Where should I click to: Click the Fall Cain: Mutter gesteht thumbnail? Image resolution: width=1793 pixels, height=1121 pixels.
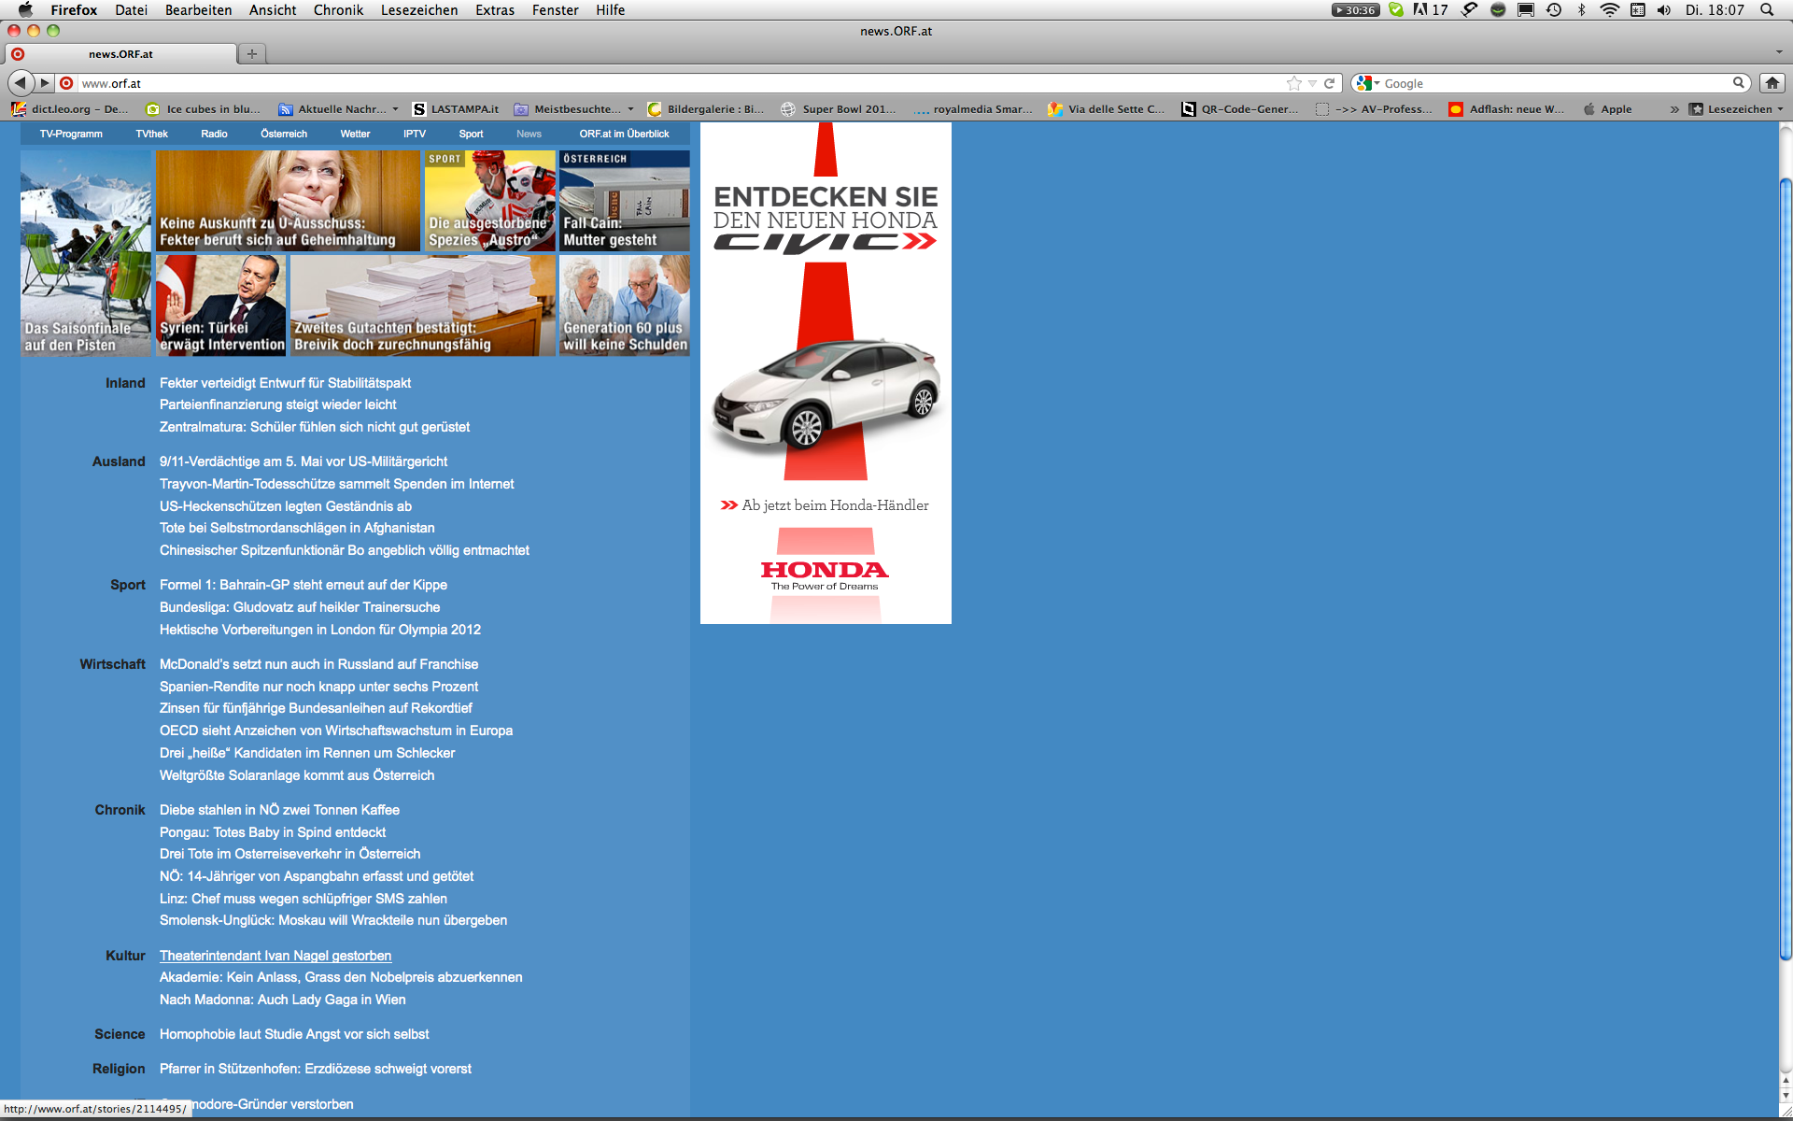625,201
